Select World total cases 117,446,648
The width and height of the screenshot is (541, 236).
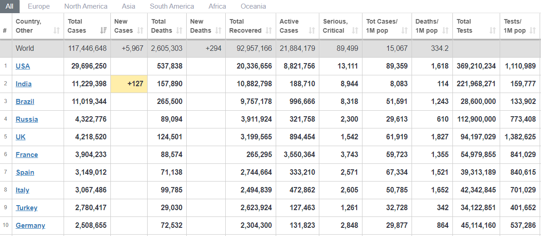pyautogui.click(x=87, y=48)
